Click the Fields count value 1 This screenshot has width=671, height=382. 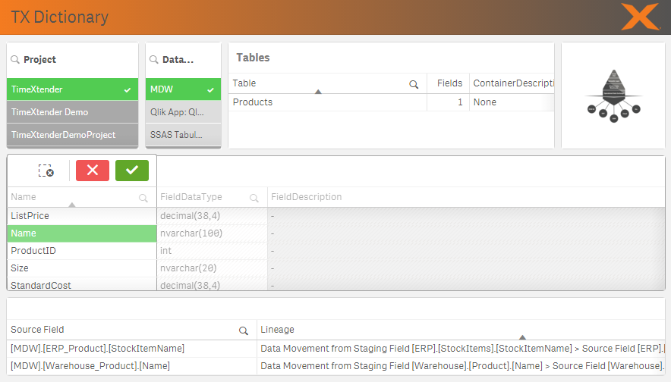[448, 102]
